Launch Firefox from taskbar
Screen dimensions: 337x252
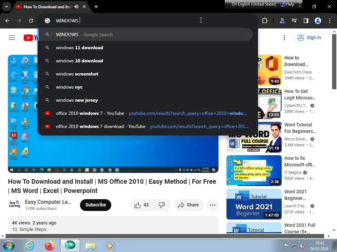point(50,245)
